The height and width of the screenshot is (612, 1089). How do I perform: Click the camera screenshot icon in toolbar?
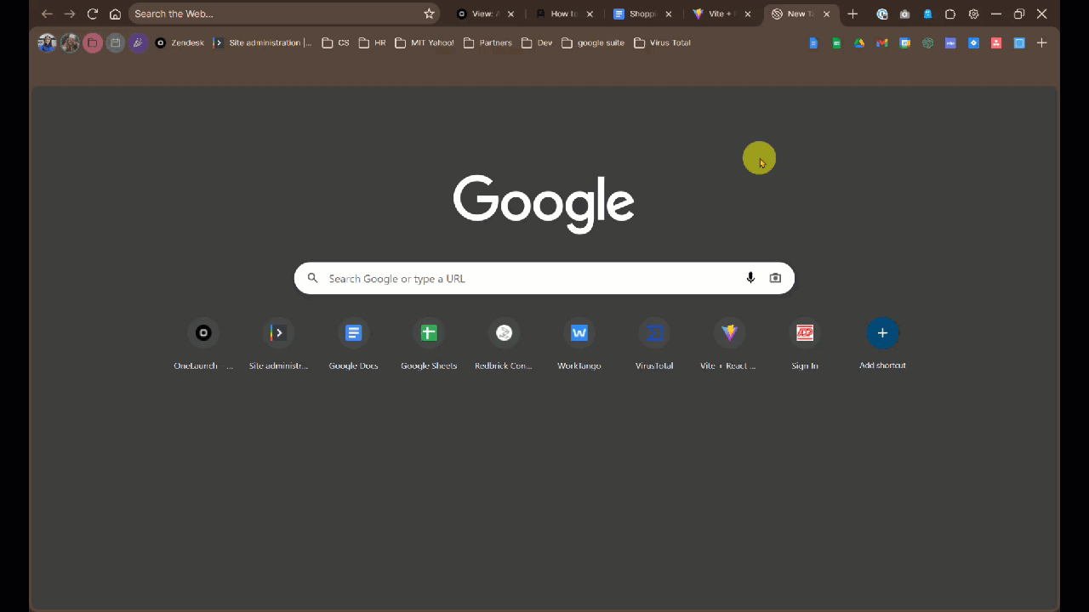point(905,14)
